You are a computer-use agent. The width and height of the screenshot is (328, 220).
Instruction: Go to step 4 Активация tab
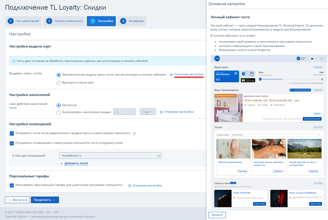[132, 21]
